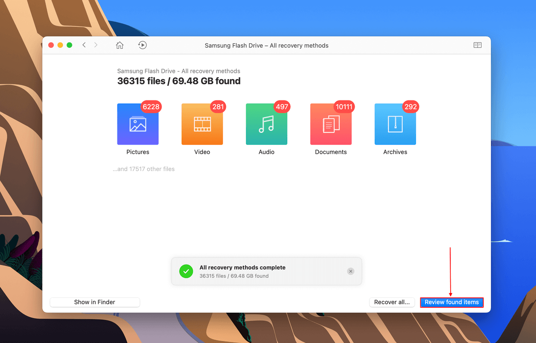Open the help book icon
Viewport: 536px width, 343px height.
point(477,45)
